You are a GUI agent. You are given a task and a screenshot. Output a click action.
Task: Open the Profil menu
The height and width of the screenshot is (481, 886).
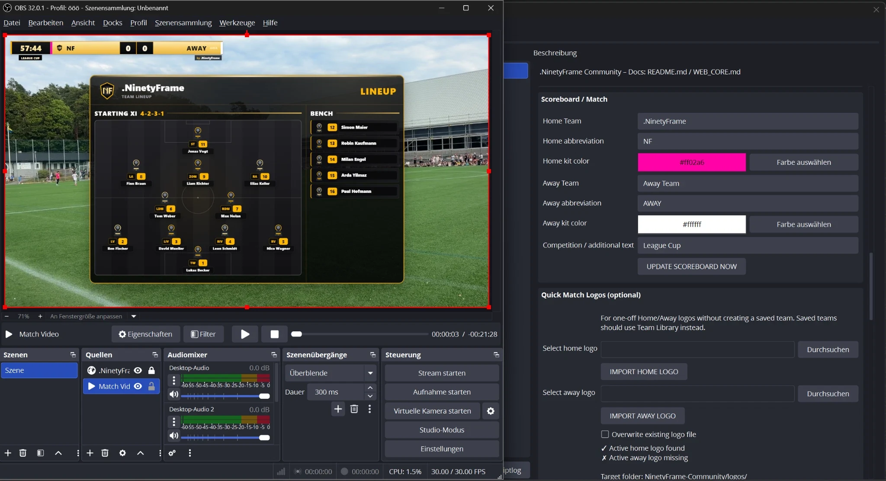click(x=138, y=22)
